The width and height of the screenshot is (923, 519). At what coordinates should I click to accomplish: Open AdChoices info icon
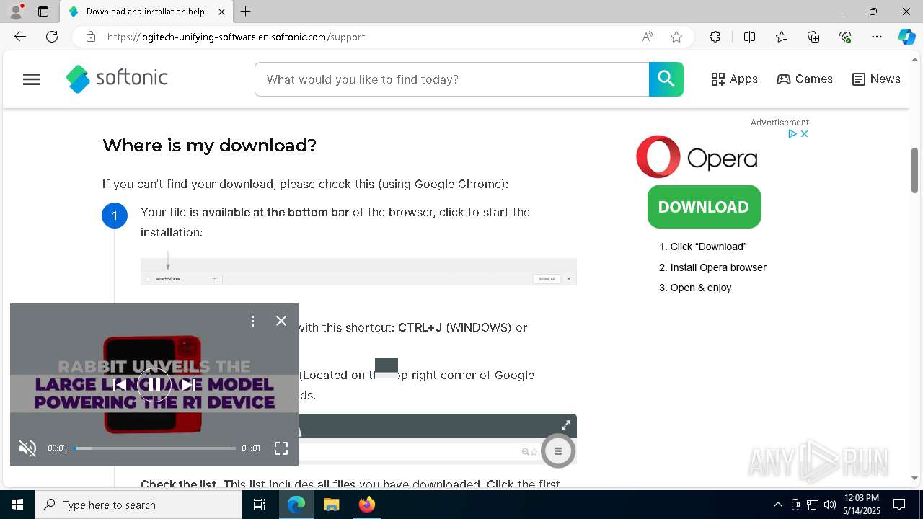point(792,133)
